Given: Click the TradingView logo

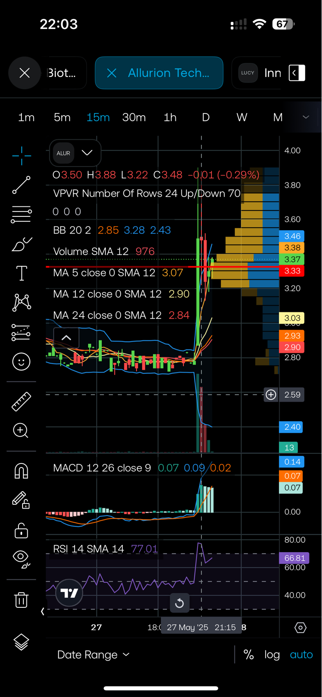Looking at the screenshot, I should pyautogui.click(x=69, y=593).
